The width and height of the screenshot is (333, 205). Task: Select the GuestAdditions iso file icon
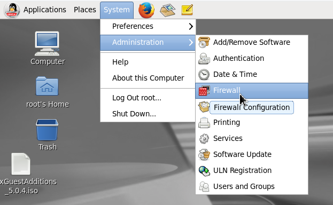coord(21,164)
